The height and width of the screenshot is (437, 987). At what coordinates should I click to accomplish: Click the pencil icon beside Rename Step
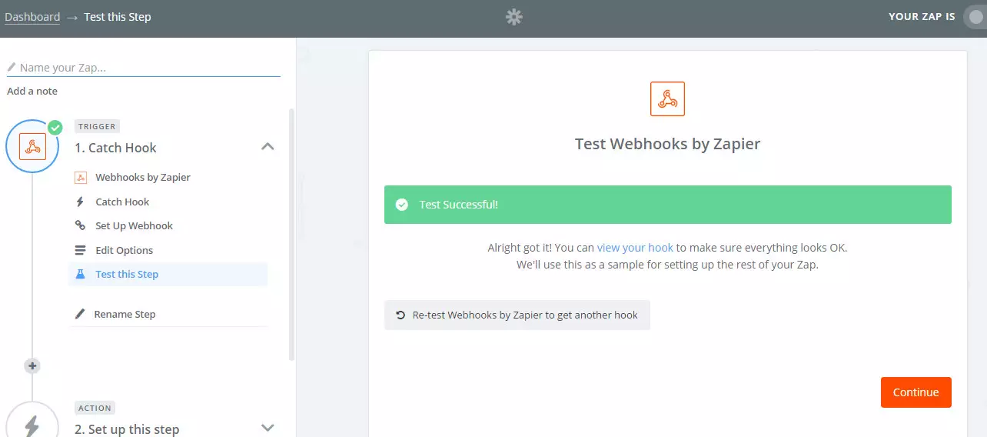tap(80, 314)
